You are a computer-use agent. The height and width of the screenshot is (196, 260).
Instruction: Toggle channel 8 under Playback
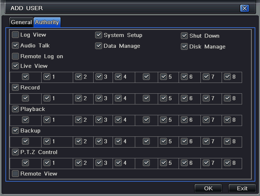pos(227,120)
